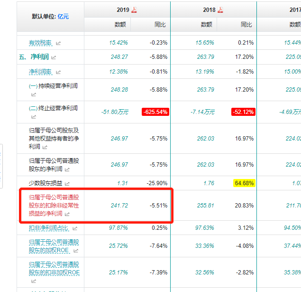Open the 归属于母公司普通股股东的加权ROE link
Viewport: 301px width, 292px height.
50,246
